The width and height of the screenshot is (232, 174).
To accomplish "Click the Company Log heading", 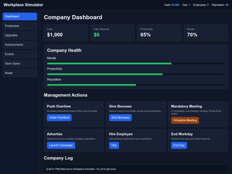I will point(58,158).
